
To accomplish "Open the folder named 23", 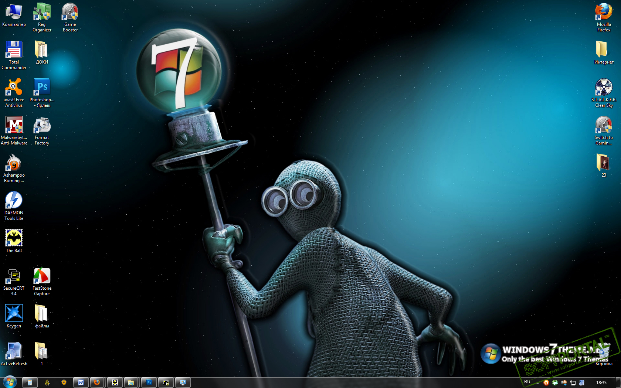I will (x=604, y=166).
